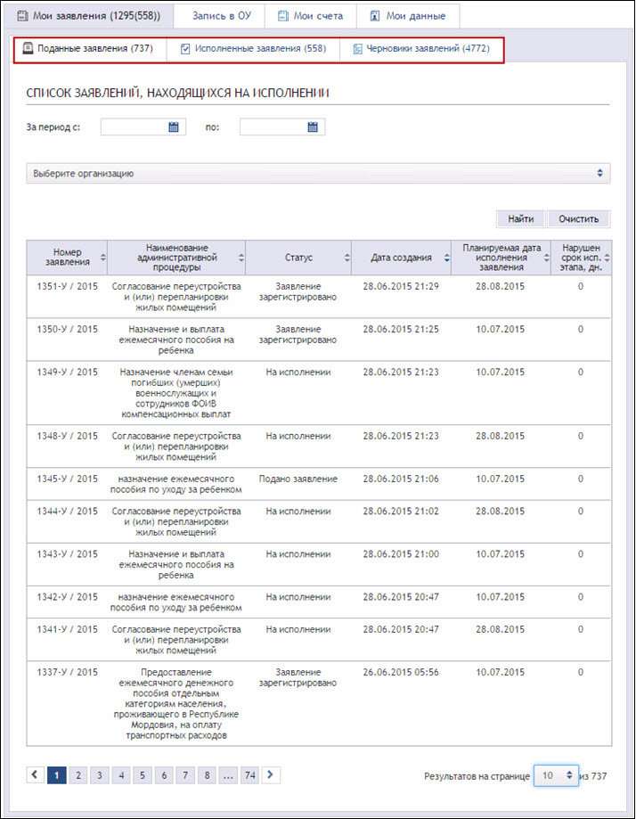The image size is (636, 819).
Task: Select procedure Назначение членам семьи погибших
Action: tap(176, 393)
